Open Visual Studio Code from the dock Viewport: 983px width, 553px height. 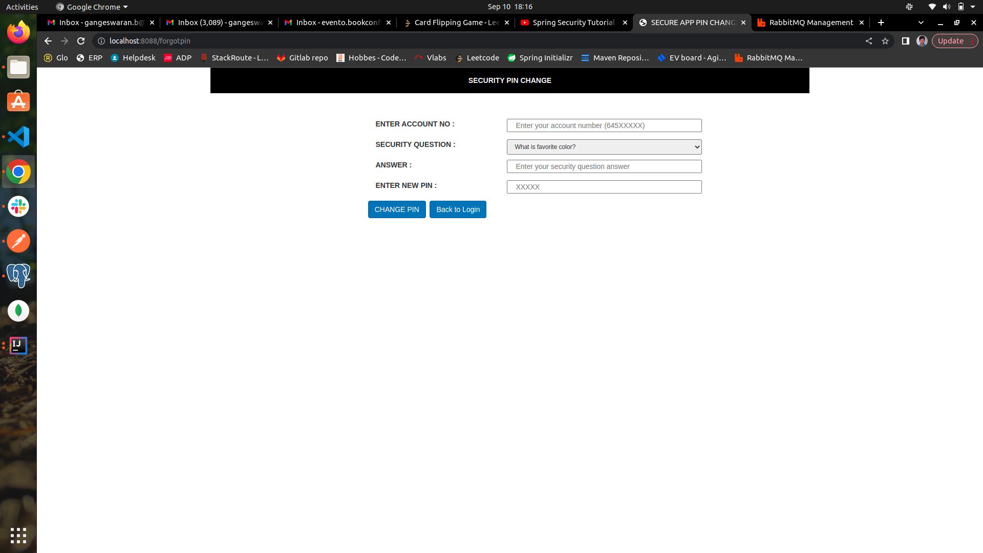click(x=18, y=137)
